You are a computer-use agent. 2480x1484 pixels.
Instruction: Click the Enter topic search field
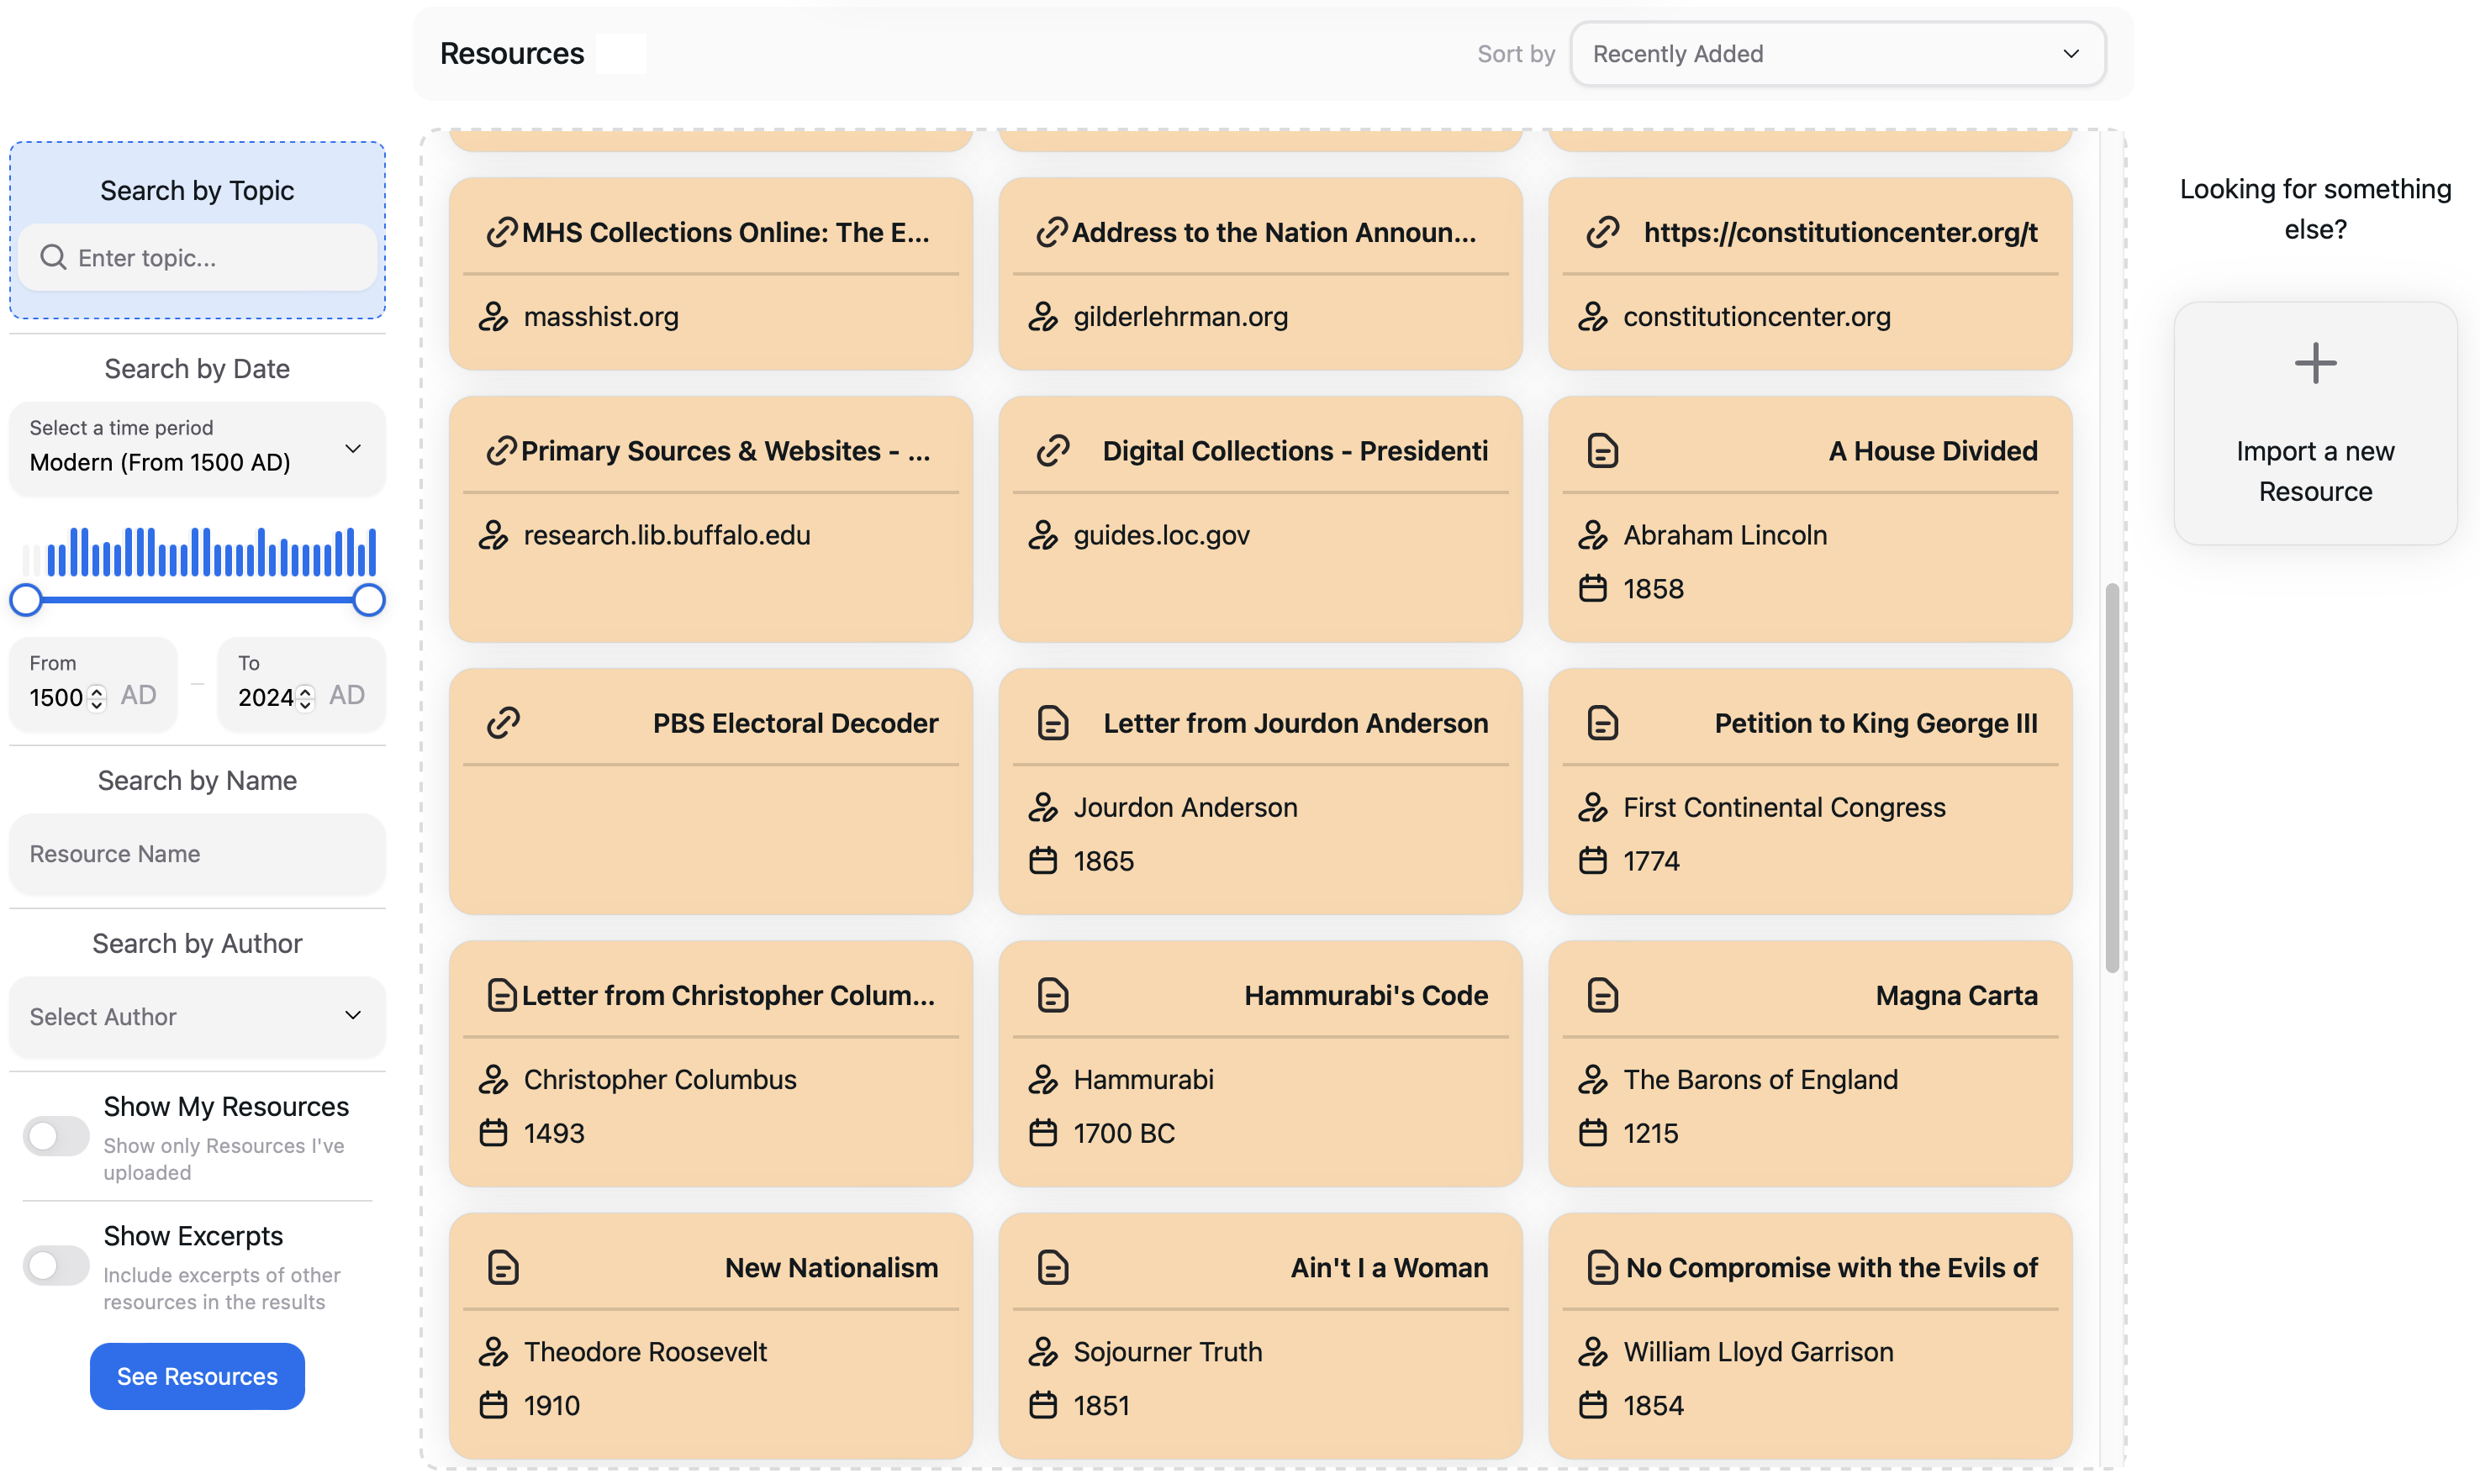[197, 258]
